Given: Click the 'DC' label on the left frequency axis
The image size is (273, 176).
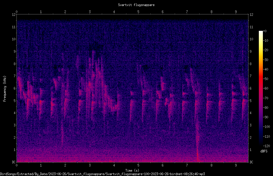Looking at the screenshot, I should click(x=14, y=162).
